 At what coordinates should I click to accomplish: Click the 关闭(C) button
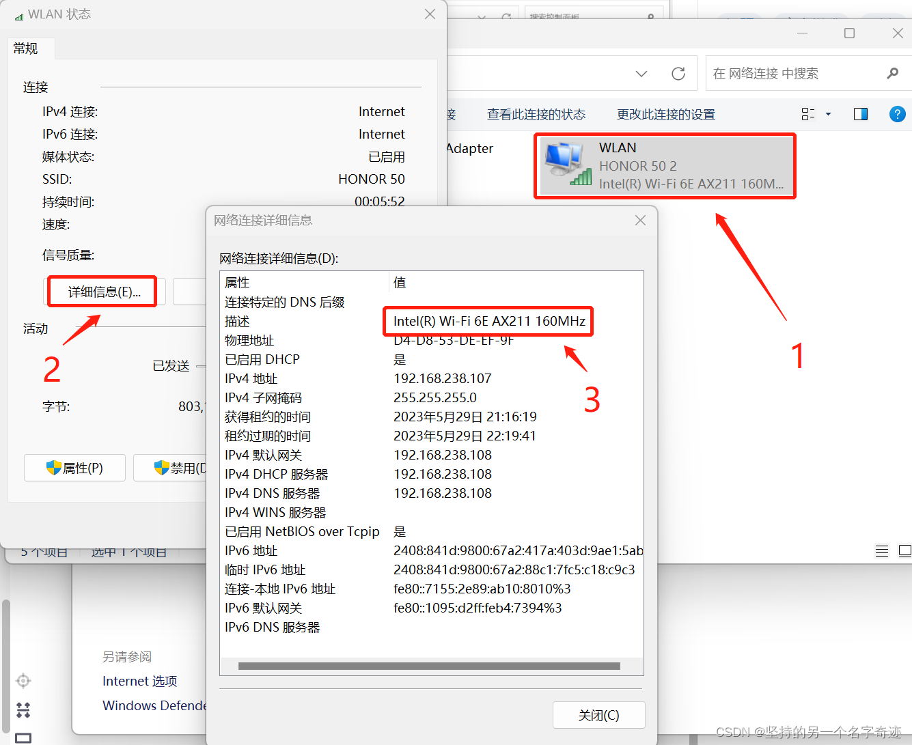click(599, 715)
